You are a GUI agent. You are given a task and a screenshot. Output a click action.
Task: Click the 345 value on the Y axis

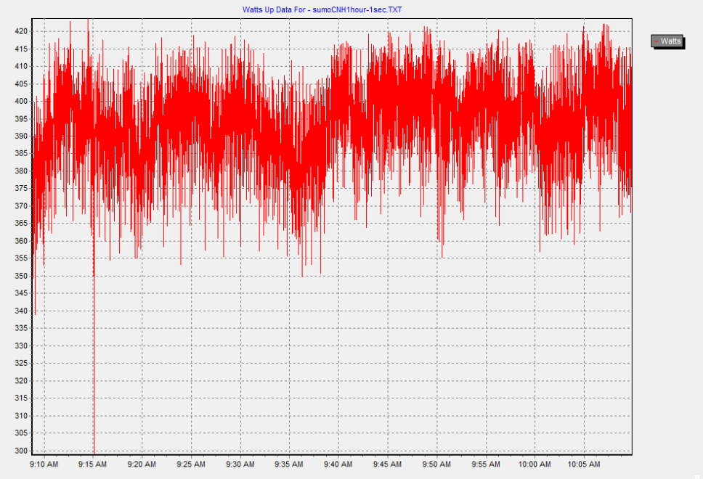coord(21,293)
